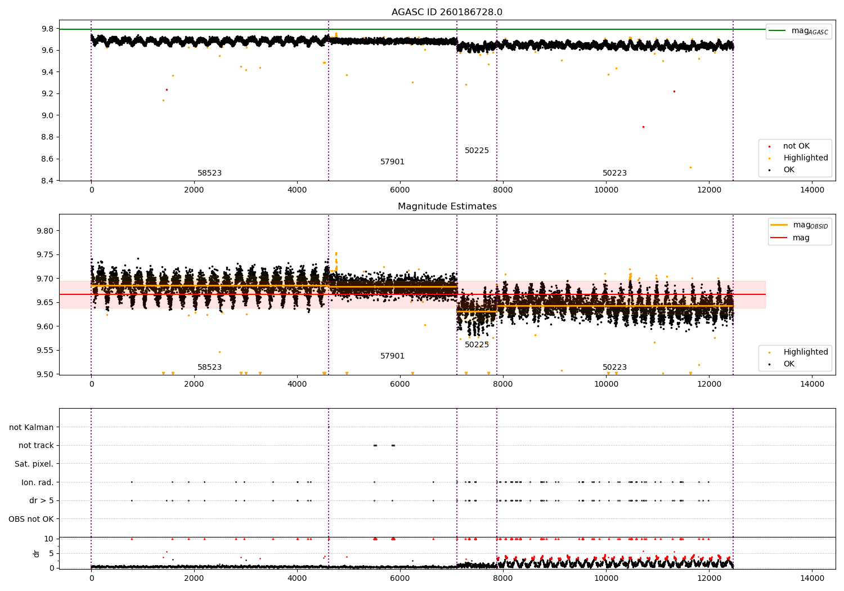The width and height of the screenshot is (844, 591).
Task: Click the 10 tick on the dr axis
Action: click(49, 539)
